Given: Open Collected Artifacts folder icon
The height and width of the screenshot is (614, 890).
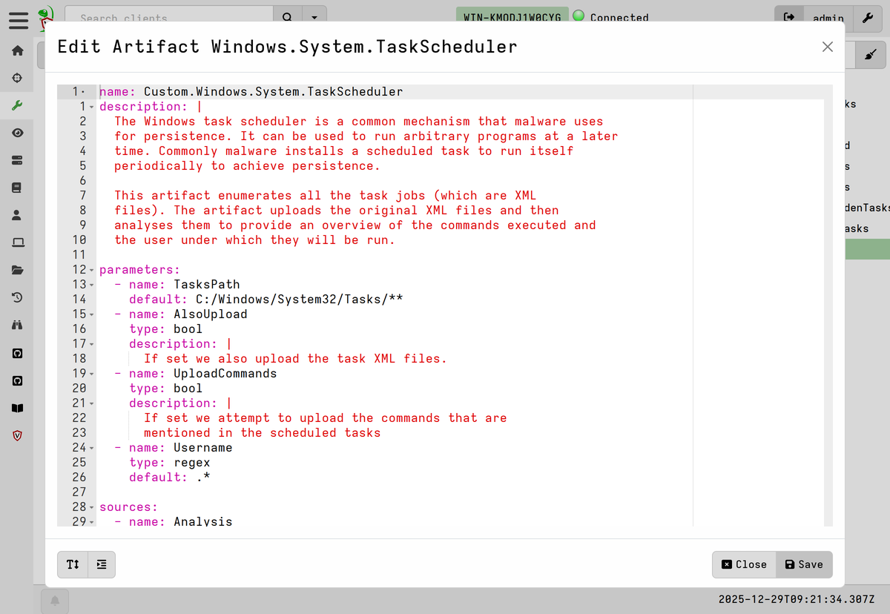Looking at the screenshot, I should (x=17, y=270).
